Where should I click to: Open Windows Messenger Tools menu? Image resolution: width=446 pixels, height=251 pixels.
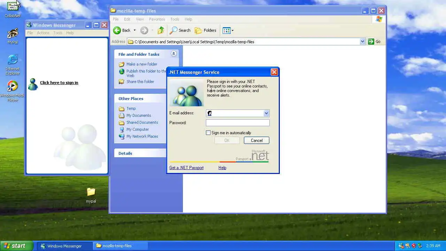(58, 33)
